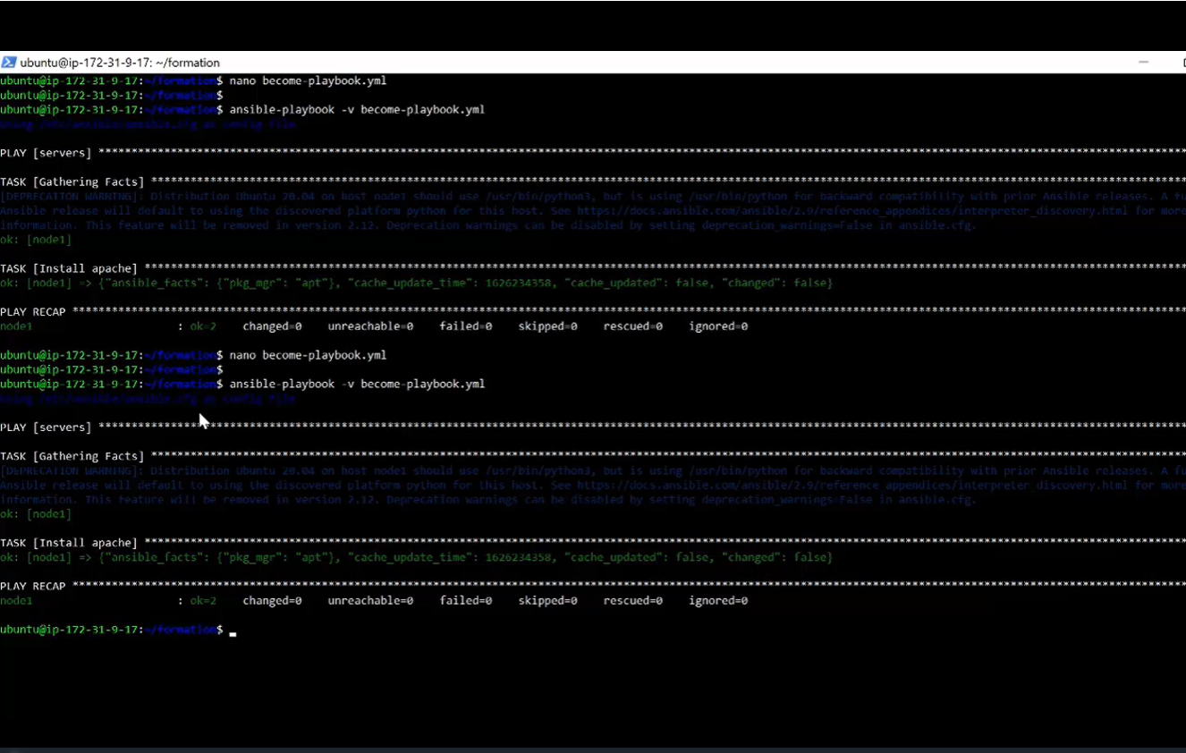
Task: Click the 'changed=0' statistic text
Action: coord(271,326)
